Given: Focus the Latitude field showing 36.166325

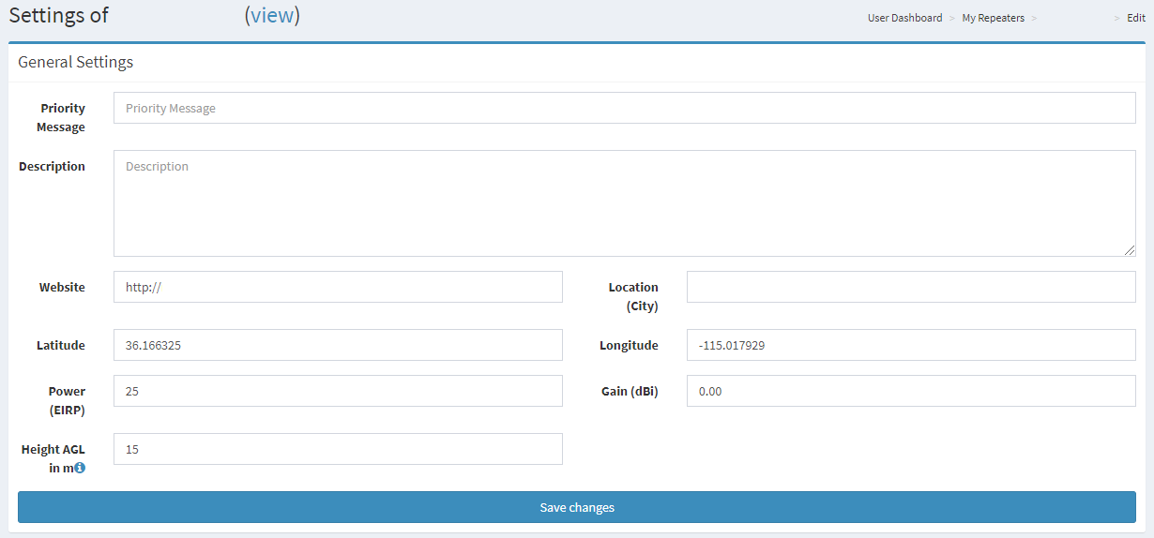Looking at the screenshot, I should [x=338, y=345].
